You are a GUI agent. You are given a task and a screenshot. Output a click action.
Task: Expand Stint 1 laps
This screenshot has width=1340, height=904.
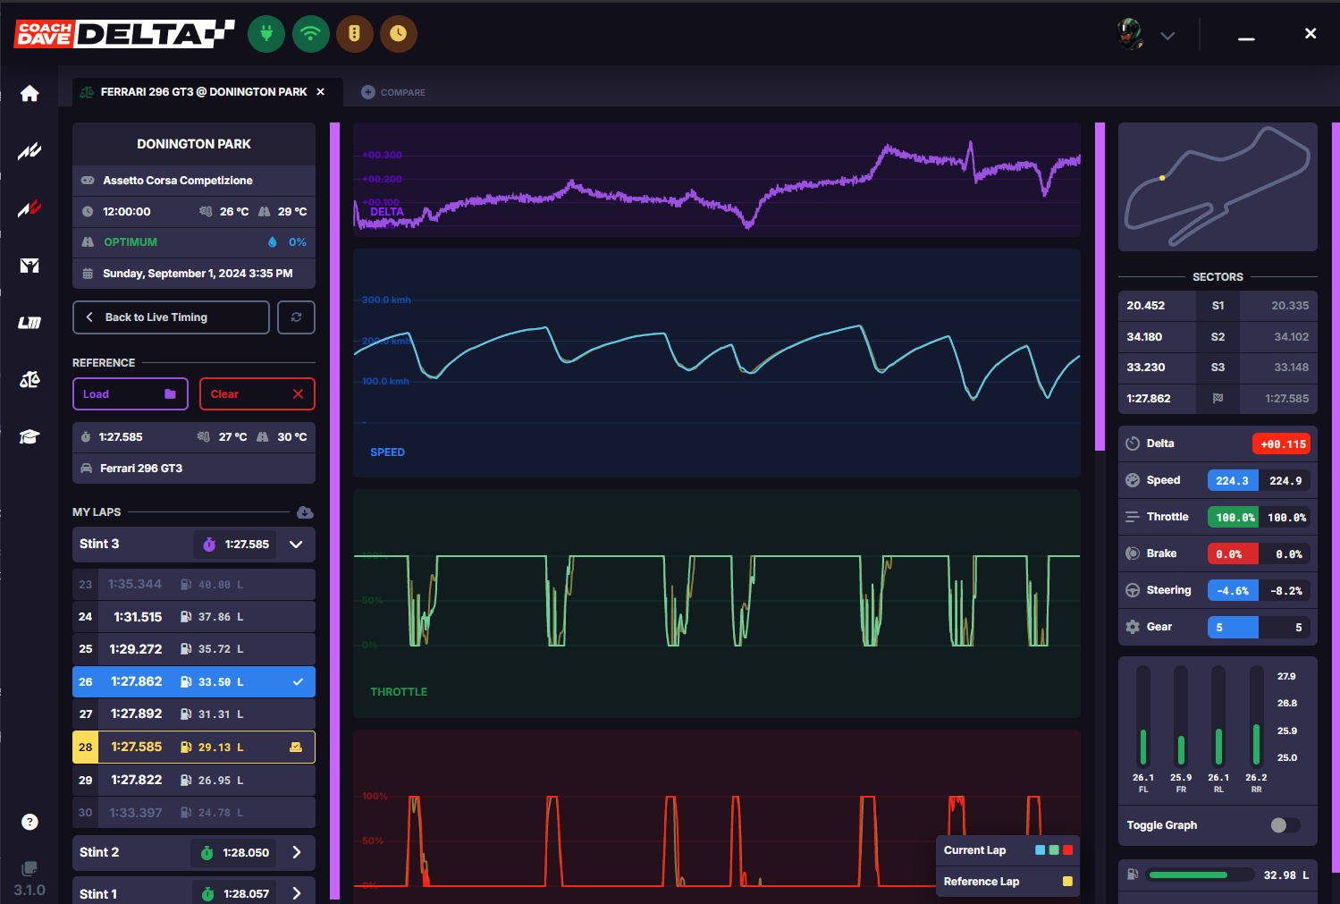(297, 893)
